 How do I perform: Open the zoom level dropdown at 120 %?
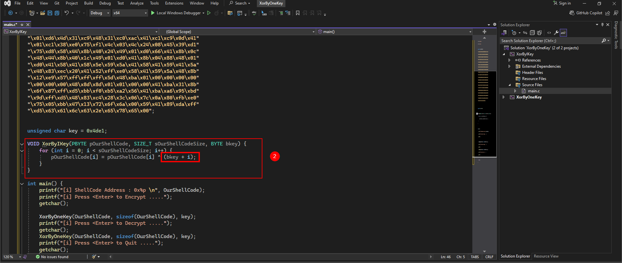(x=12, y=257)
